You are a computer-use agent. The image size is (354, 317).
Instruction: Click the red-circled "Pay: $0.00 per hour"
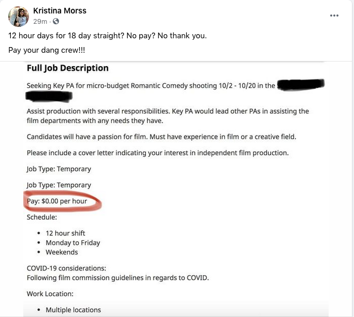57,201
